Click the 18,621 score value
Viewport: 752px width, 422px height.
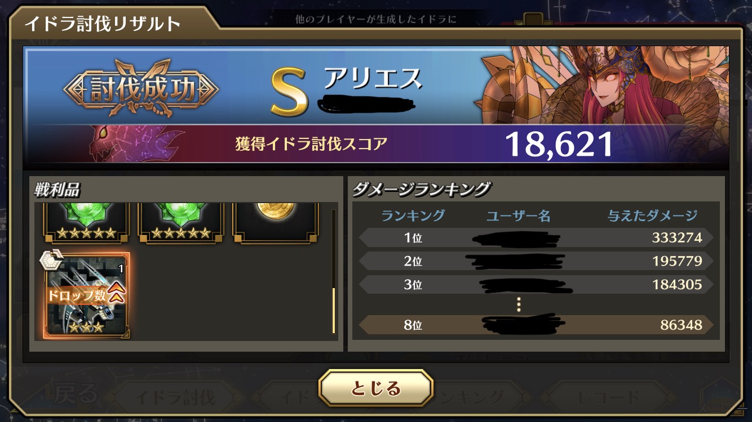click(x=559, y=144)
